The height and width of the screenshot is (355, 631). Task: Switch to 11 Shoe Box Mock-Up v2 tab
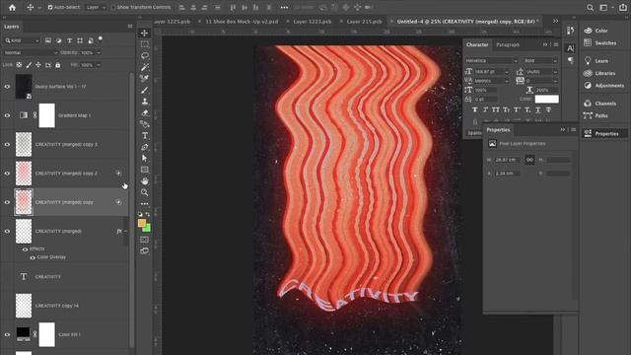(242, 22)
